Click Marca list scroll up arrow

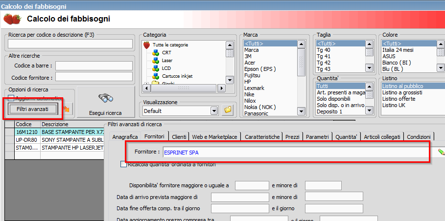coord(301,44)
